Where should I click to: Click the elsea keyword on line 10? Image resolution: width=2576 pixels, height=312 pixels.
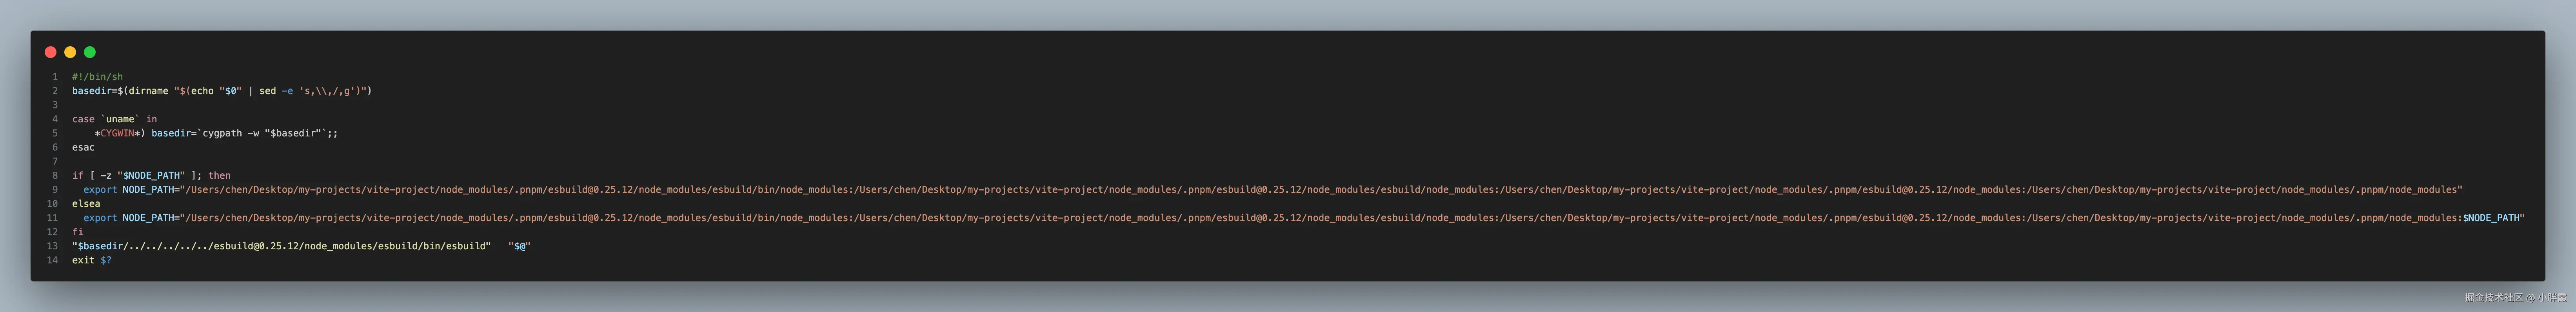(86, 203)
